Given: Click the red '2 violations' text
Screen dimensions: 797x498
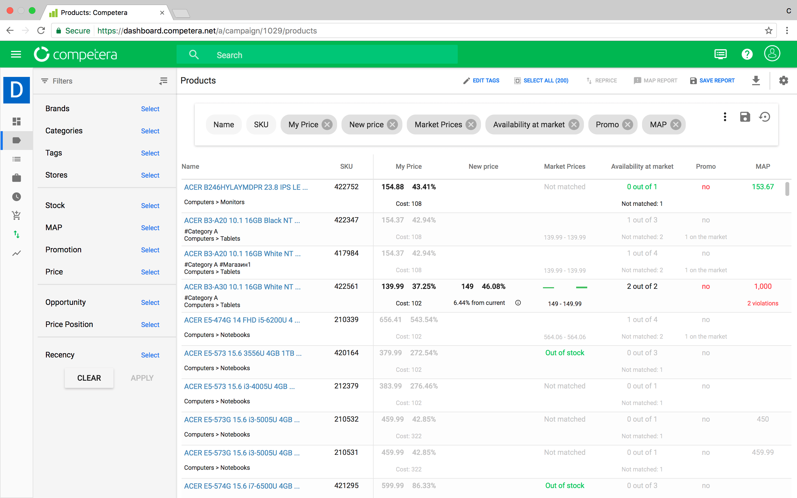Looking at the screenshot, I should click(x=762, y=303).
